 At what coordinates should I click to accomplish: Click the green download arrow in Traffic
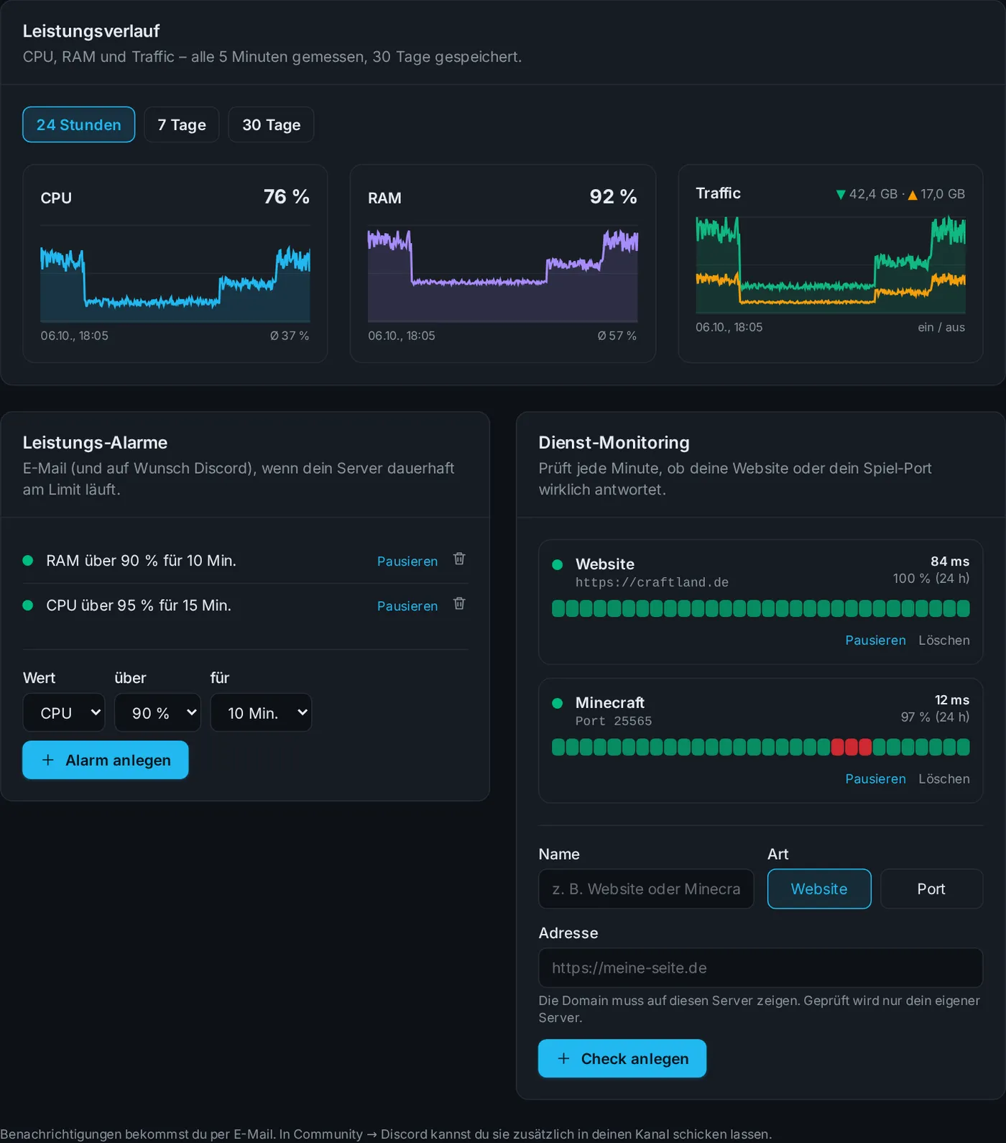(x=841, y=195)
